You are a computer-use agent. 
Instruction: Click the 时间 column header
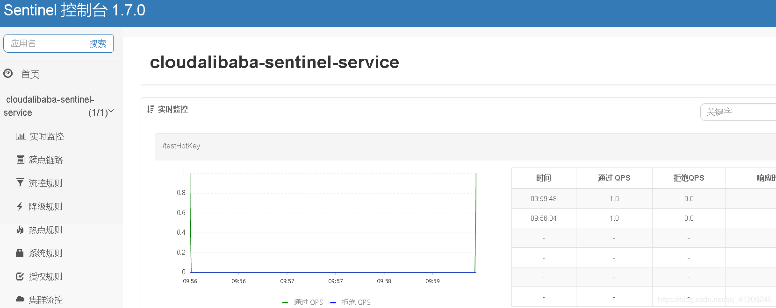pyautogui.click(x=544, y=178)
